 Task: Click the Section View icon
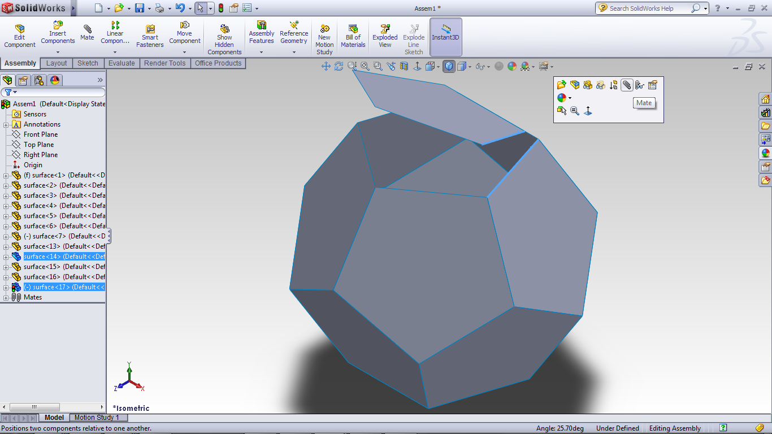404,66
